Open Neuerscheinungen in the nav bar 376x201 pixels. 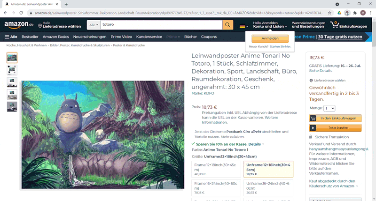click(90, 37)
